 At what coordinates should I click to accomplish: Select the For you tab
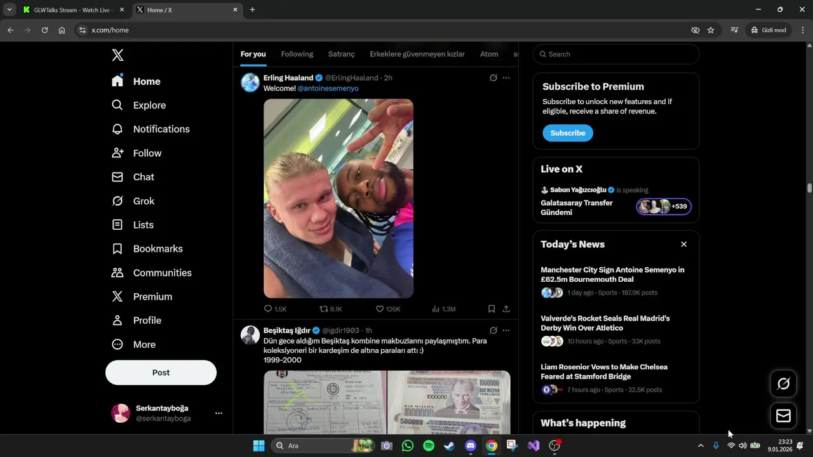[x=253, y=54]
